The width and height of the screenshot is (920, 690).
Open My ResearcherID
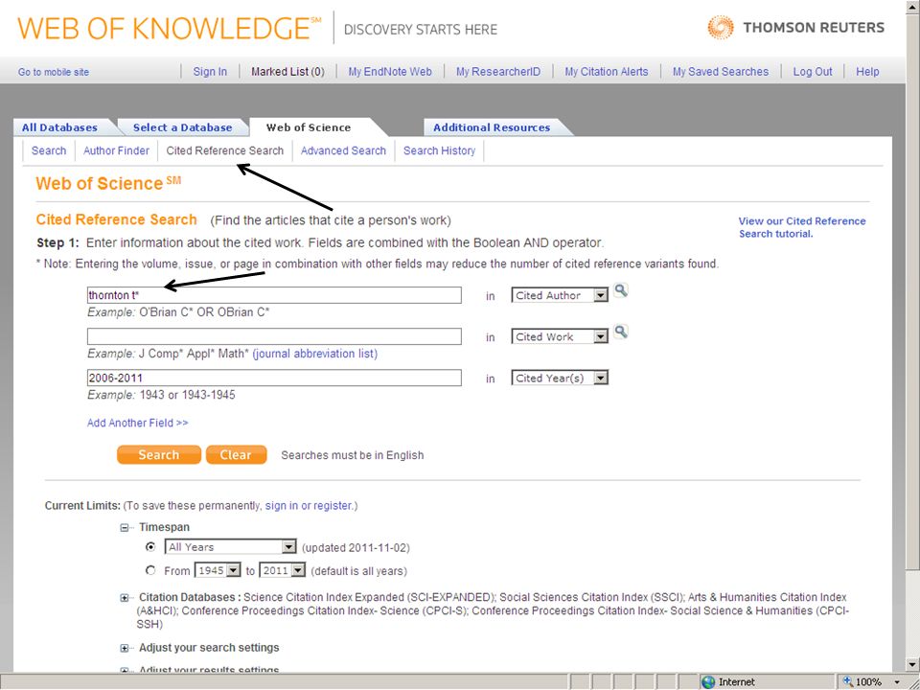click(x=498, y=72)
